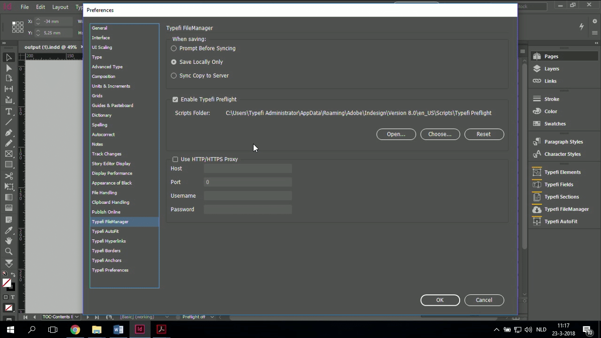Screen dimensions: 601x338
Task: Open the Character Styles panel
Action: 563,154
